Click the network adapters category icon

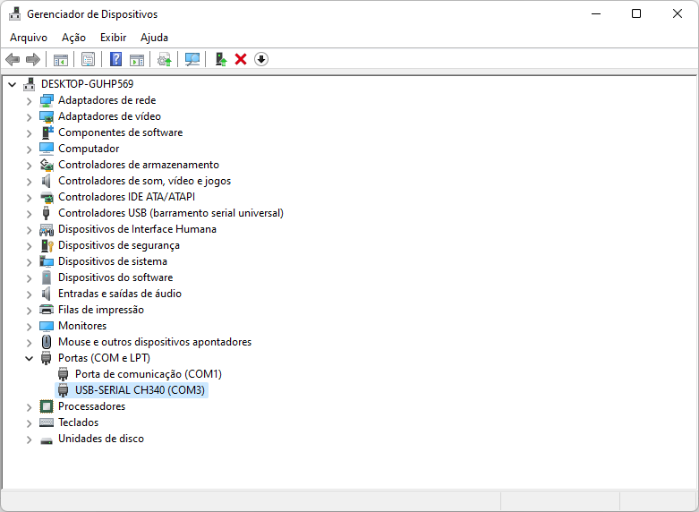(x=47, y=100)
